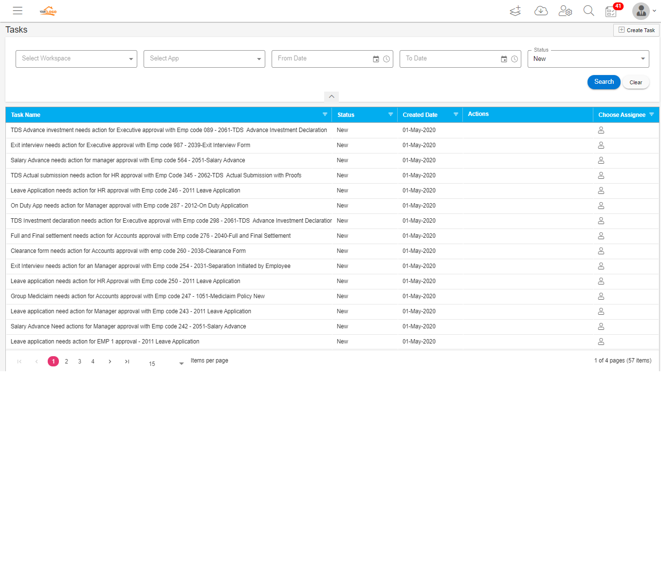Click the company logo in header

click(x=48, y=11)
